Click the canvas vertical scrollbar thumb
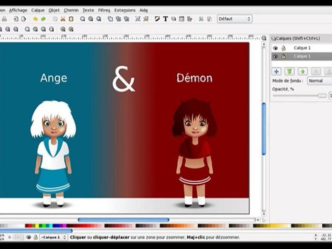332x249 pixels. tap(264, 129)
